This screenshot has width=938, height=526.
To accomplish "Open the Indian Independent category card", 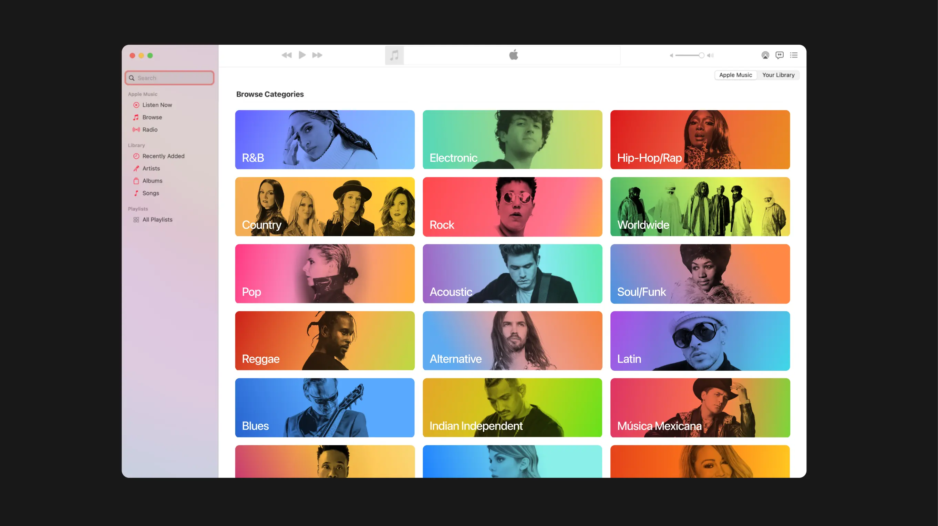I will pos(512,408).
